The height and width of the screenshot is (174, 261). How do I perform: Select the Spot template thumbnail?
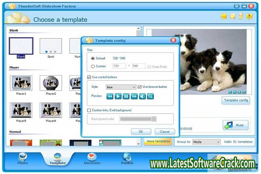51,46
